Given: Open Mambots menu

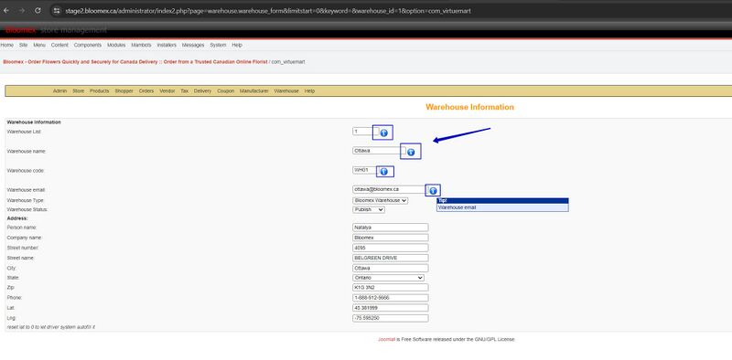Looking at the screenshot, I should click(142, 46).
